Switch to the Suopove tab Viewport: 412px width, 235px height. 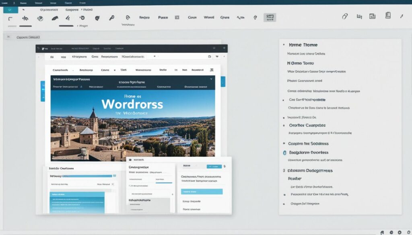[72, 10]
